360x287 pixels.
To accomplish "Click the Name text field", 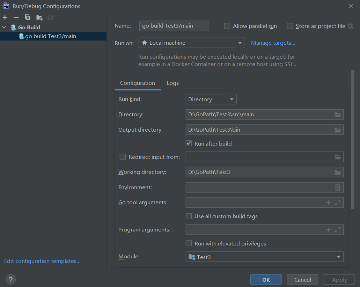I will [x=174, y=26].
